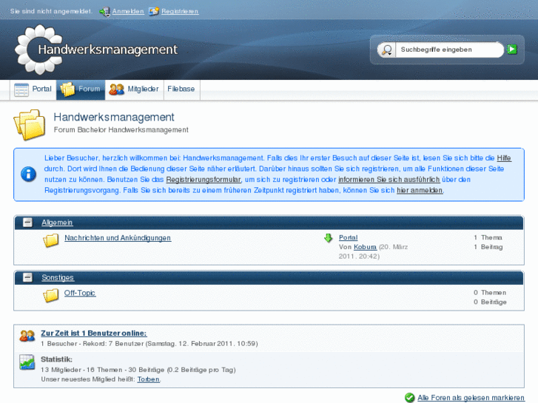Click the 0 Themen count for Off-Topic

click(490, 293)
